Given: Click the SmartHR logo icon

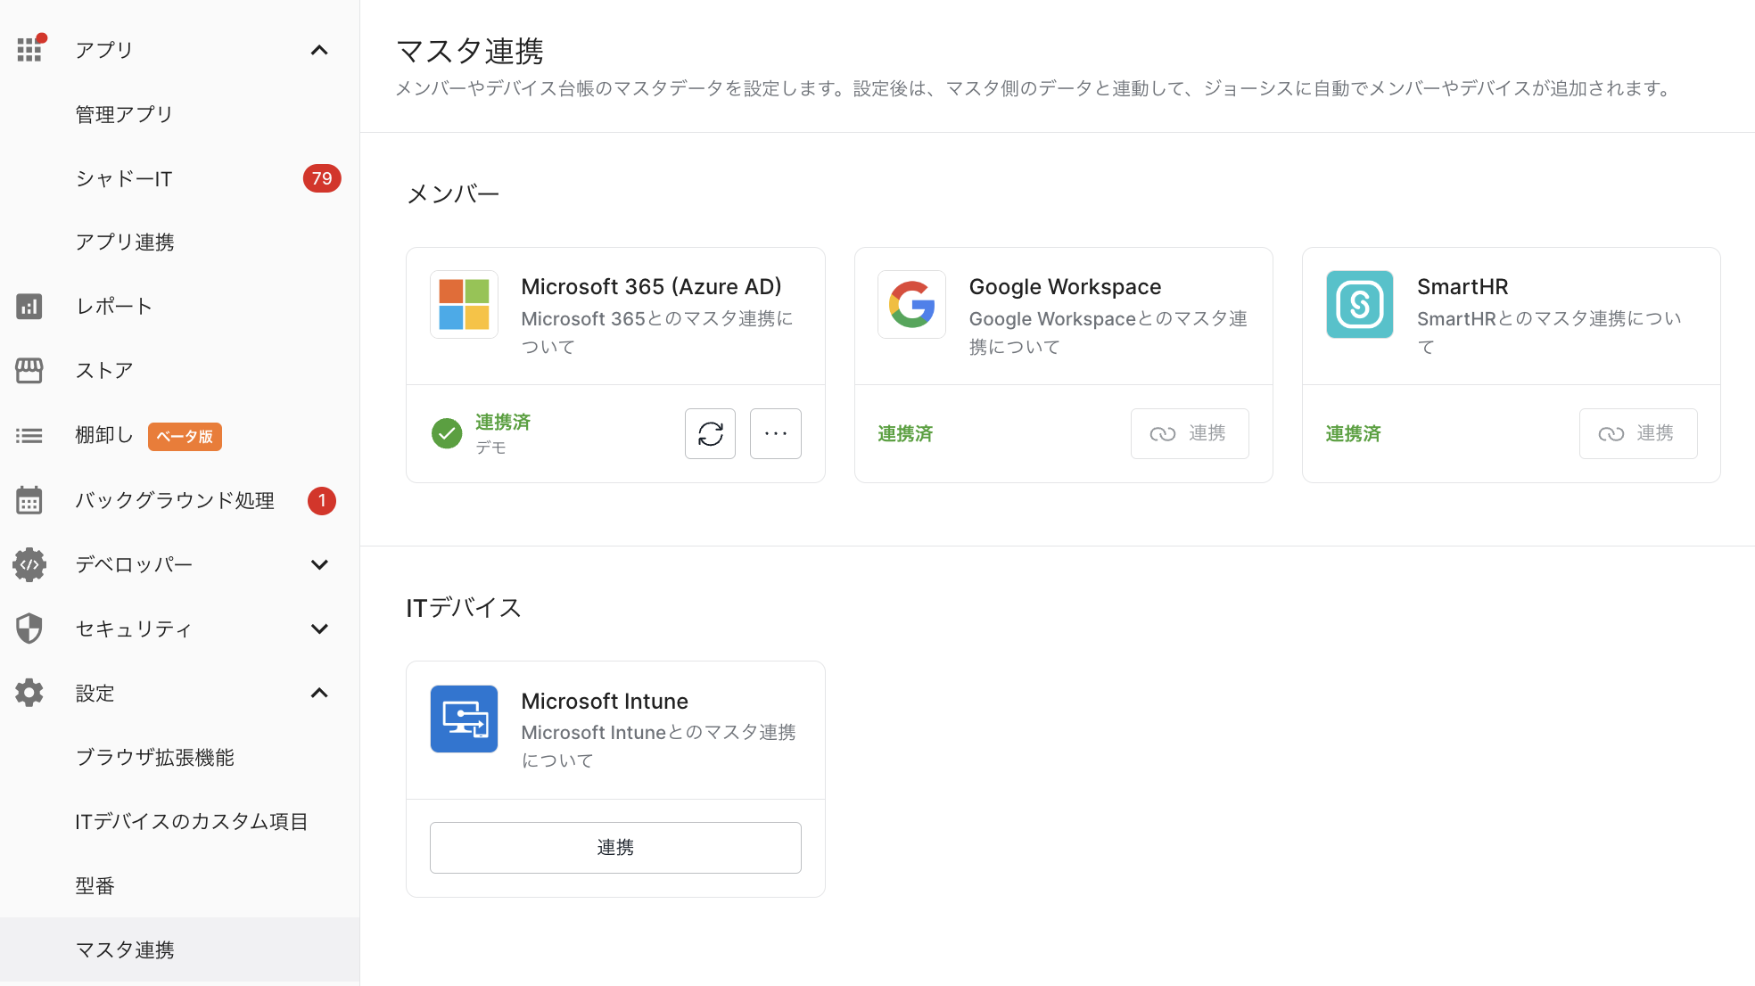Looking at the screenshot, I should pyautogui.click(x=1359, y=305).
